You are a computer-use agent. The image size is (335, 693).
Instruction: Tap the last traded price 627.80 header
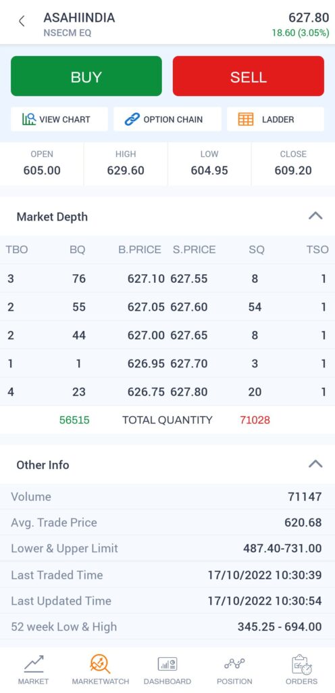click(309, 18)
